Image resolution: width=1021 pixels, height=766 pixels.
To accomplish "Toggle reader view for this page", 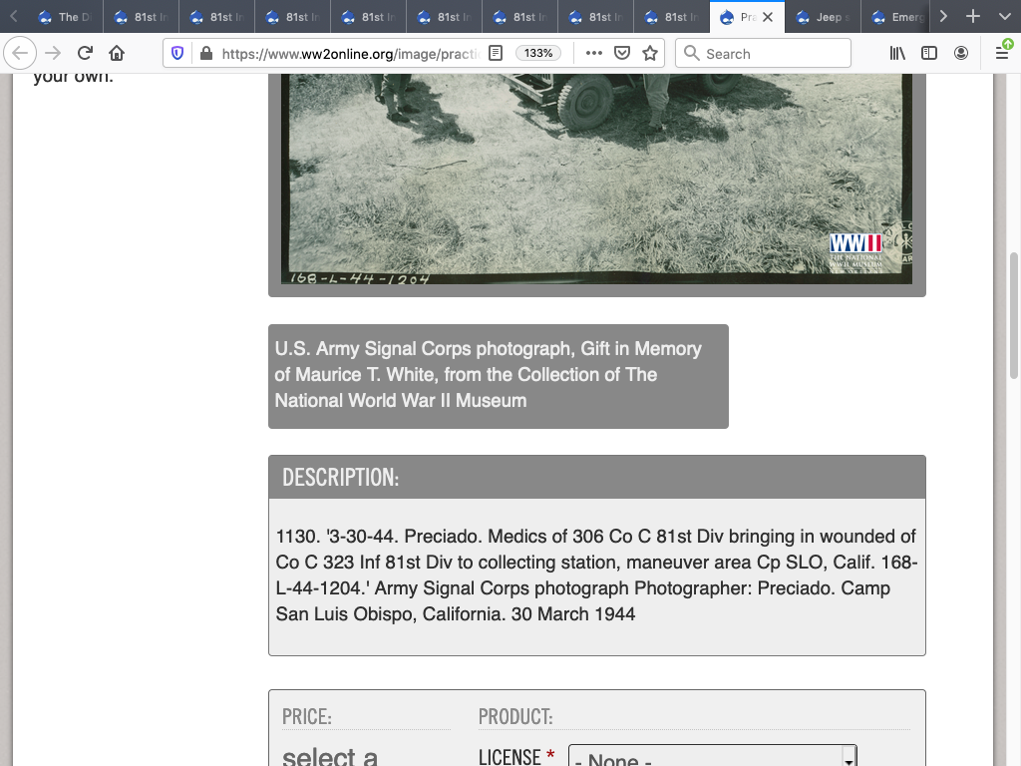I will 496,53.
